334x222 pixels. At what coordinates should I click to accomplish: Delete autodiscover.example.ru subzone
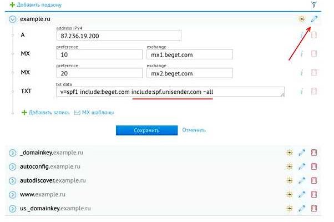pos(314,180)
